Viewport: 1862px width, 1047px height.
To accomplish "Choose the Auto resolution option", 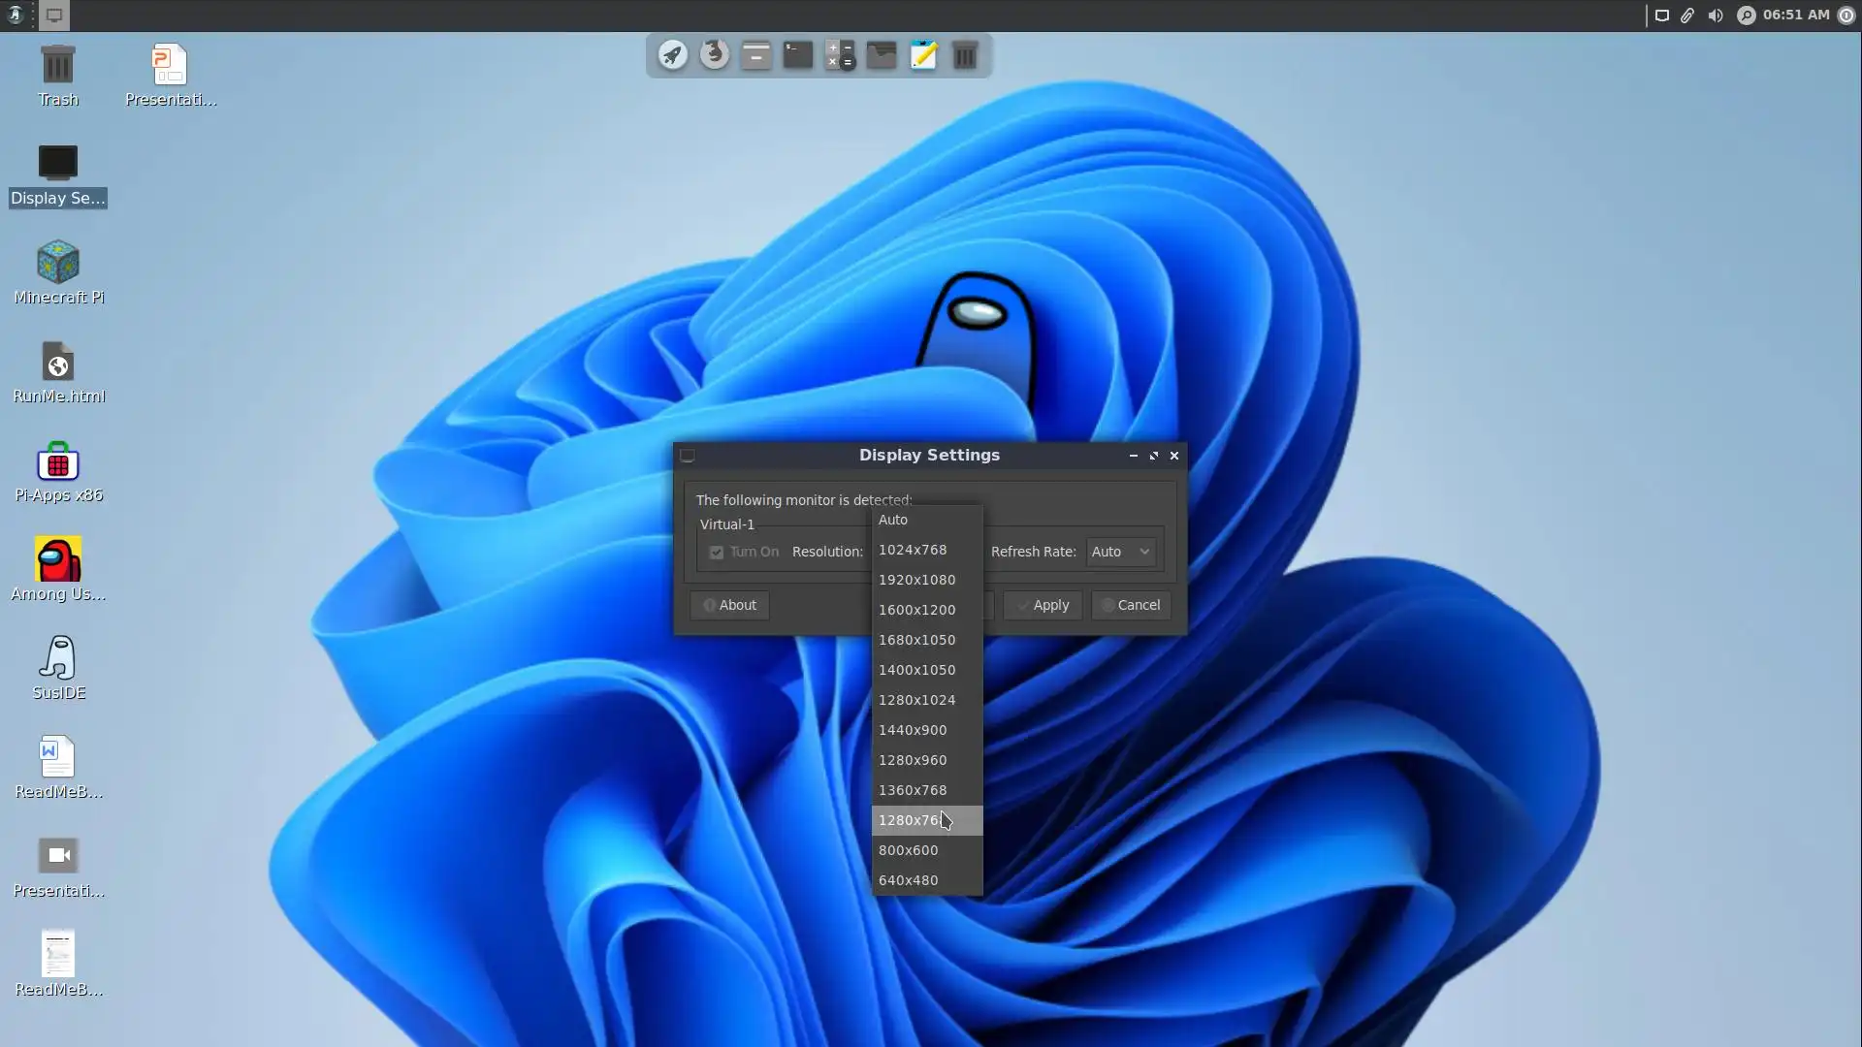I will pos(893,520).
